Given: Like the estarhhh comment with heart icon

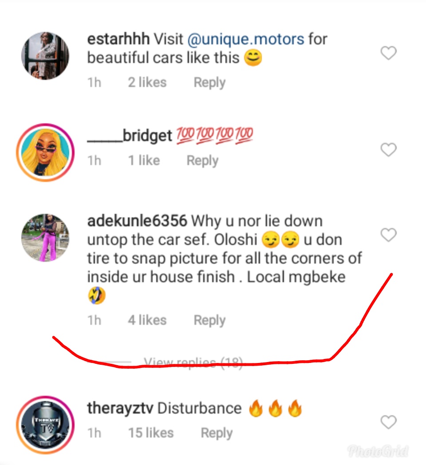Looking at the screenshot, I should pyautogui.click(x=389, y=54).
